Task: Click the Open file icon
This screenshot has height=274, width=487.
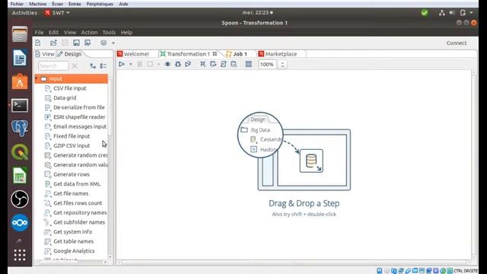Action: click(x=53, y=43)
